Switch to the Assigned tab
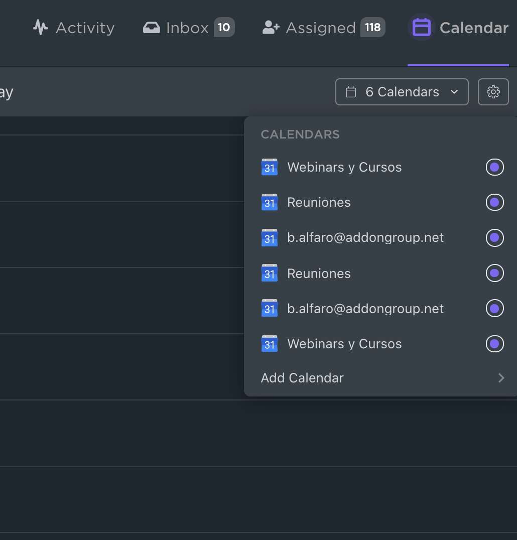The width and height of the screenshot is (517, 540). (x=323, y=28)
